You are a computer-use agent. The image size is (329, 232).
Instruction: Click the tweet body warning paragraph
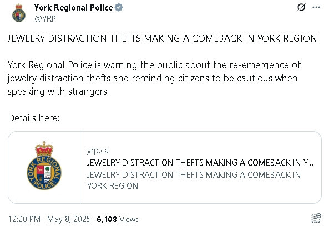[x=154, y=78]
